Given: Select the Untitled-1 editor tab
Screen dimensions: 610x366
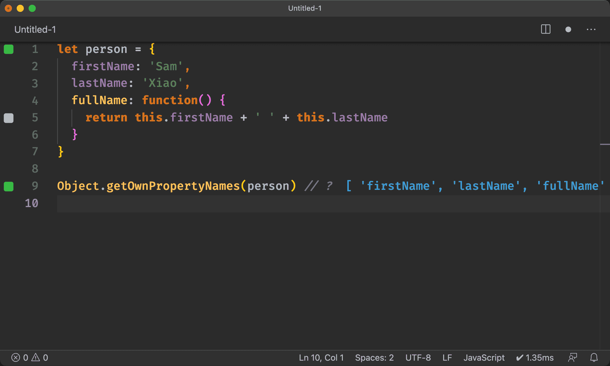Looking at the screenshot, I should pyautogui.click(x=35, y=29).
